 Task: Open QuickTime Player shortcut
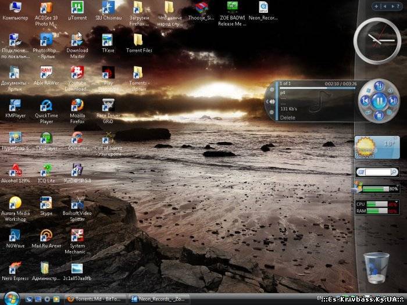click(46, 111)
